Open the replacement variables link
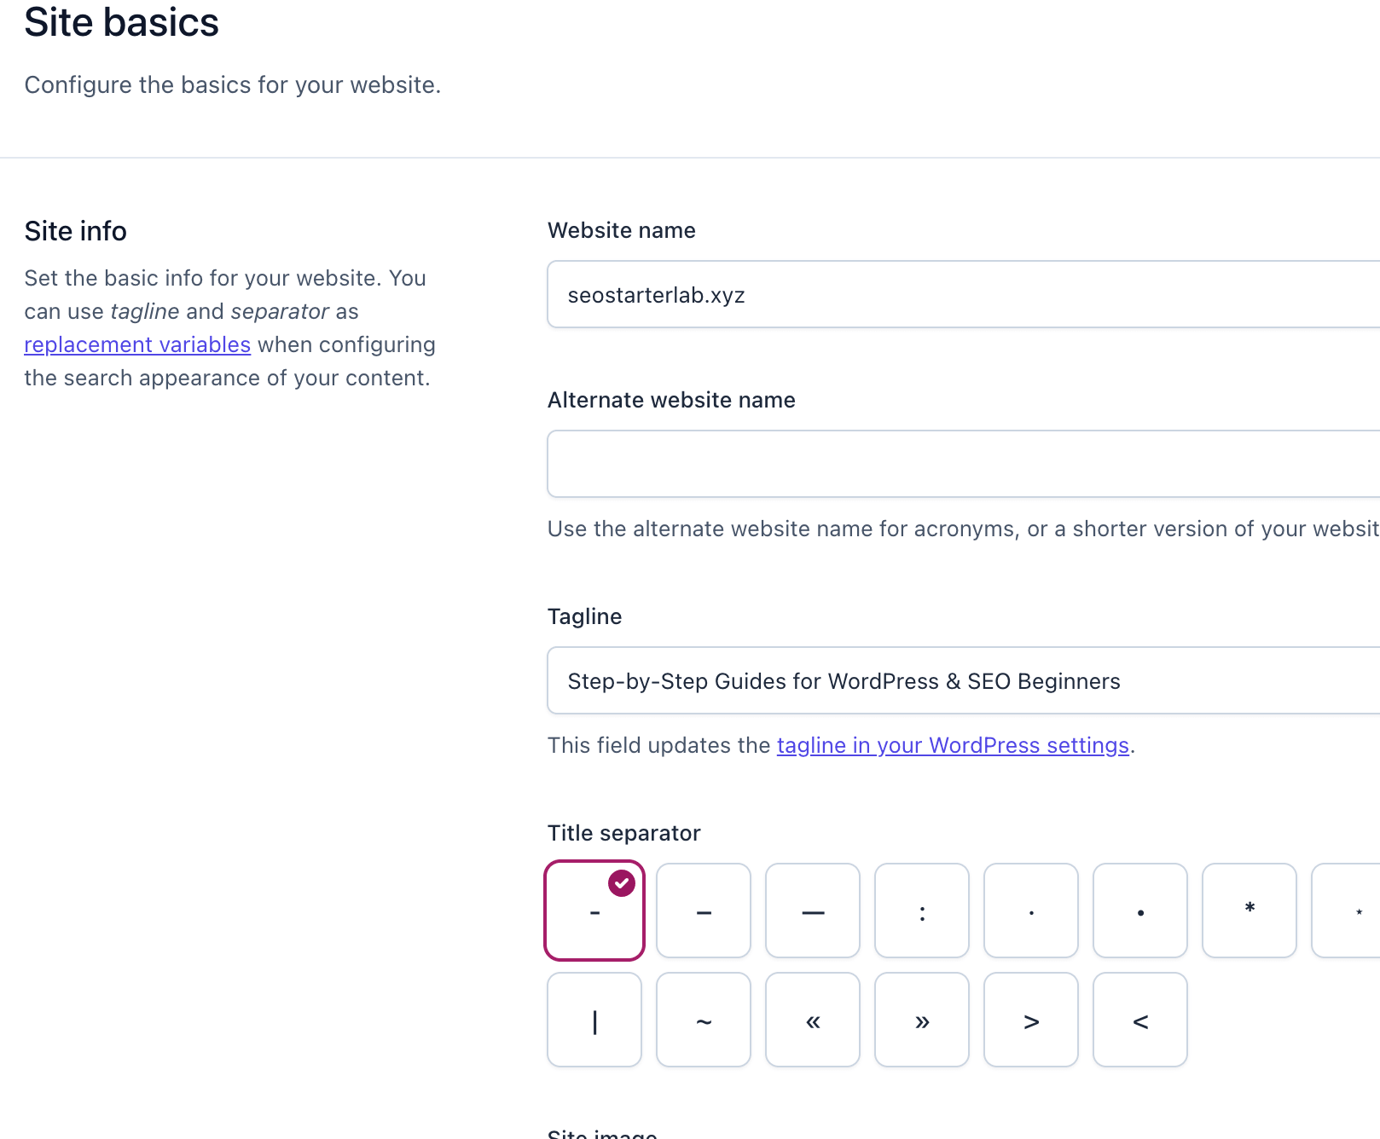 pos(137,344)
